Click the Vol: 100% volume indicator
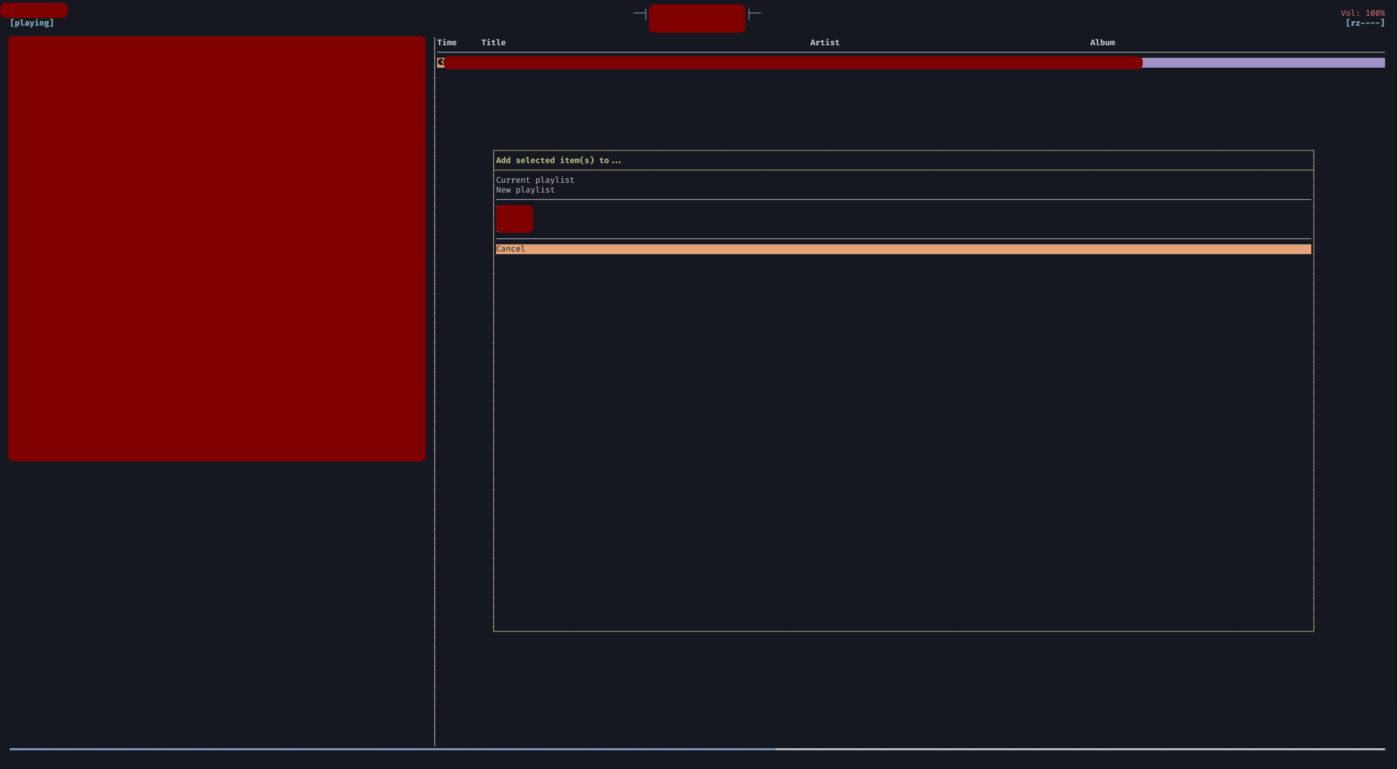Viewport: 1397px width, 769px height. click(1362, 13)
